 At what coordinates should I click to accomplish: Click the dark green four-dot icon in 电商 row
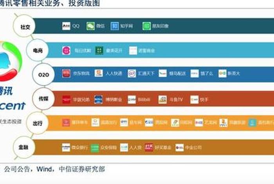(99, 51)
